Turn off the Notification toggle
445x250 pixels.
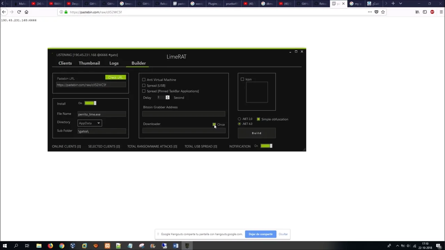pos(266,146)
